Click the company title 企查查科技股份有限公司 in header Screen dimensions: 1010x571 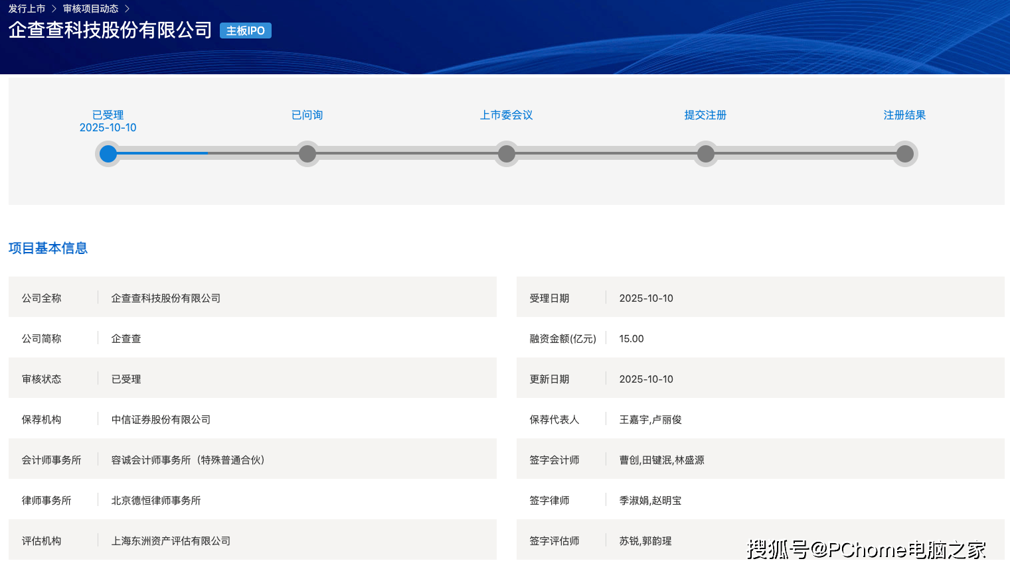tap(110, 30)
